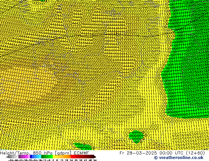The height and width of the screenshot is (161, 209).
Task: Click the '00:00 UTC' time text
Action: point(172,153)
